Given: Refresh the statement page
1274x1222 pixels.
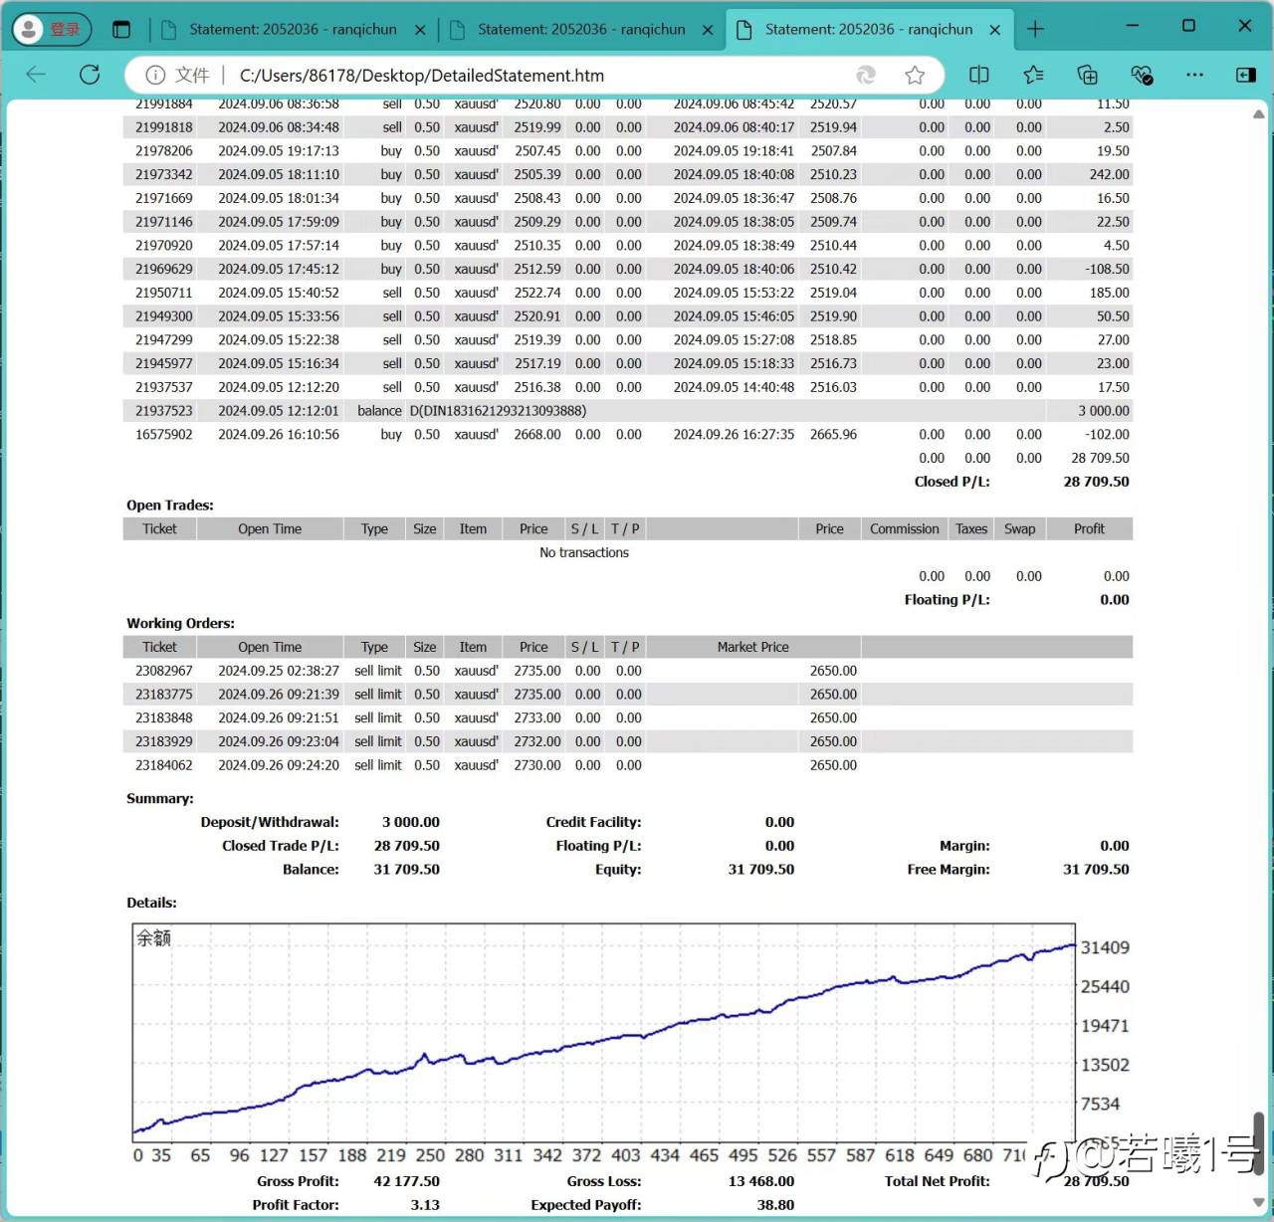Looking at the screenshot, I should click(x=90, y=75).
